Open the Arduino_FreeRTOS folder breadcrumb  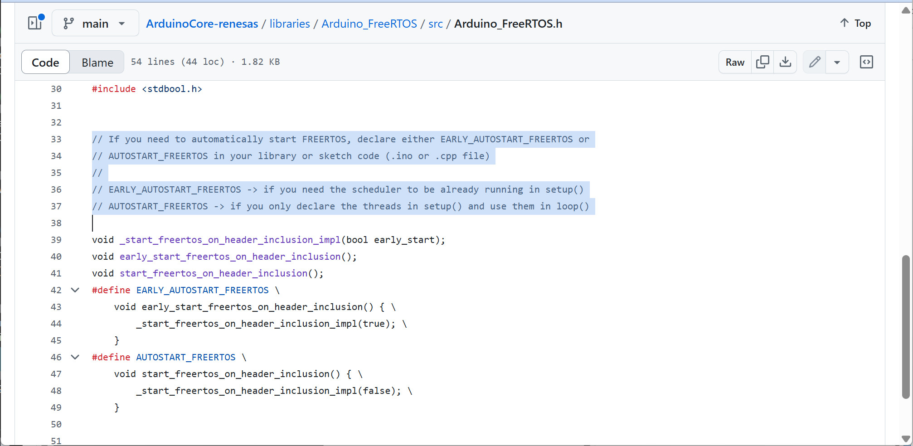point(369,24)
